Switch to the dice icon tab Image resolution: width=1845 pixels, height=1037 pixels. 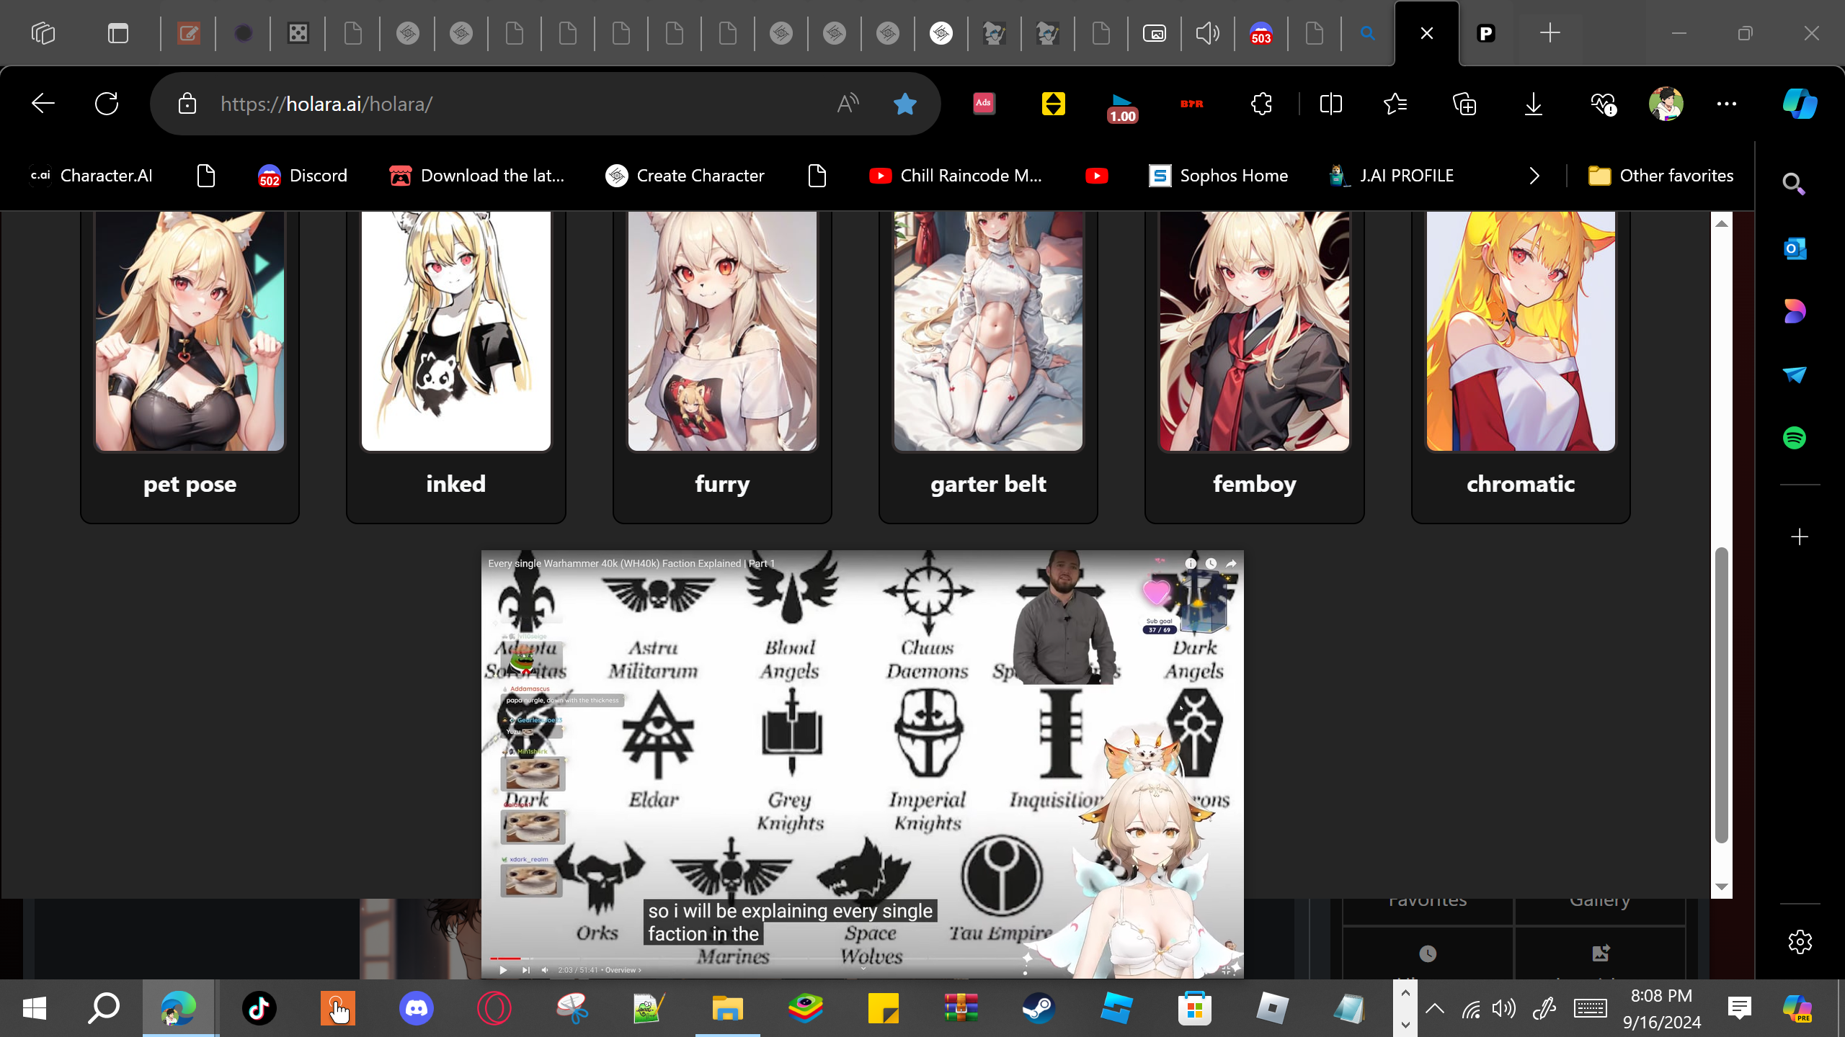298,33
